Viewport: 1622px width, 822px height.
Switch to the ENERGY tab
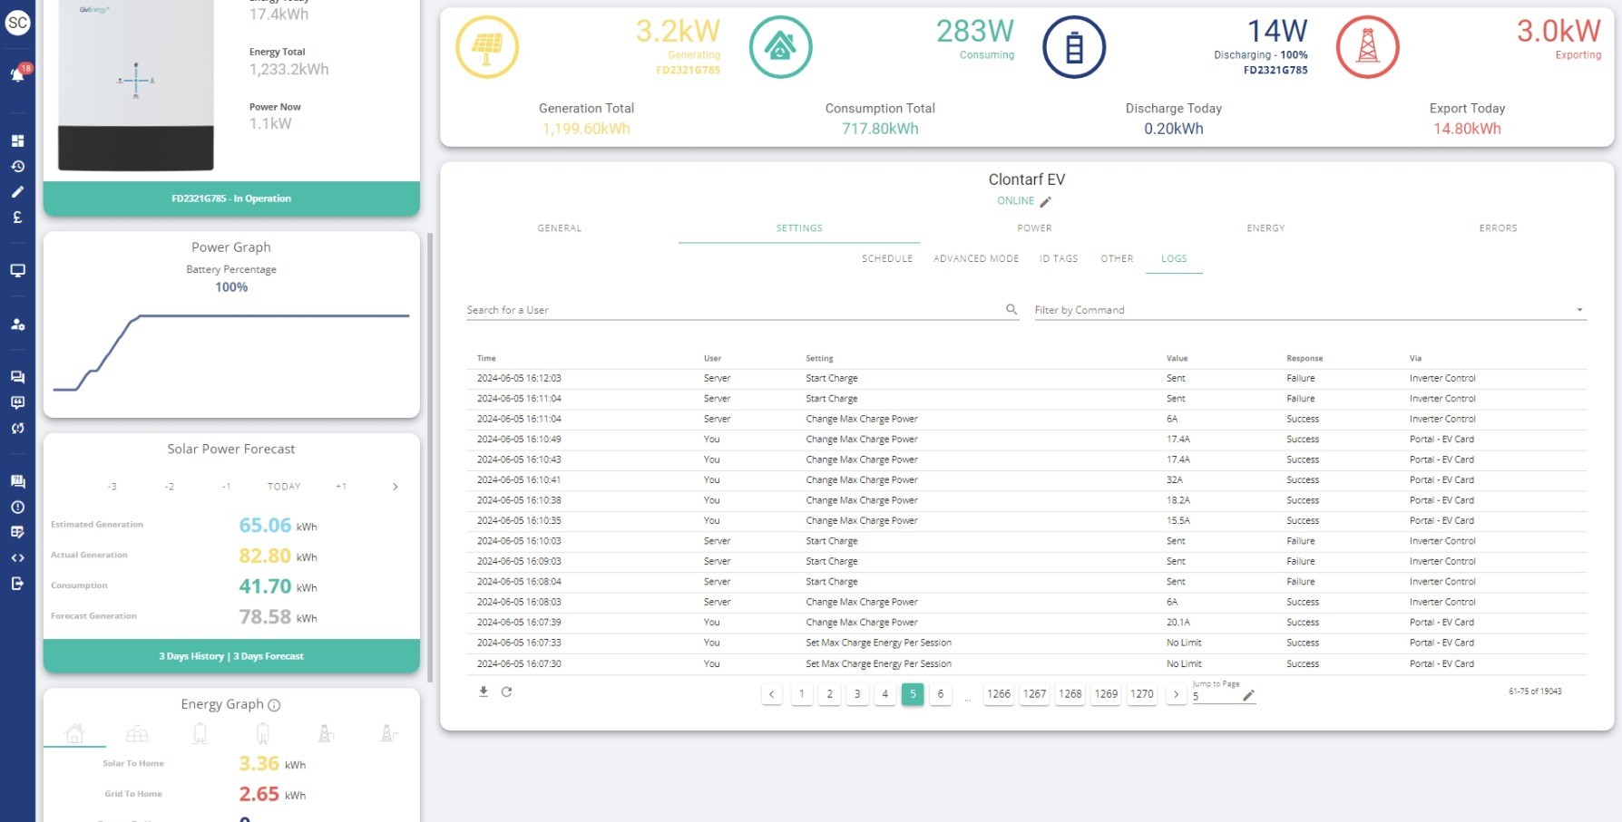point(1265,228)
